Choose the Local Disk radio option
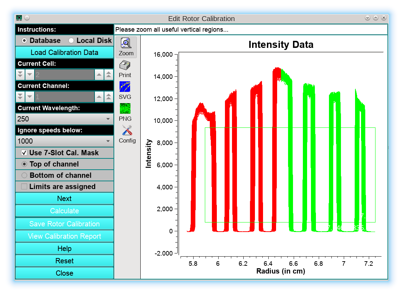This screenshot has height=295, width=403. [x=71, y=40]
